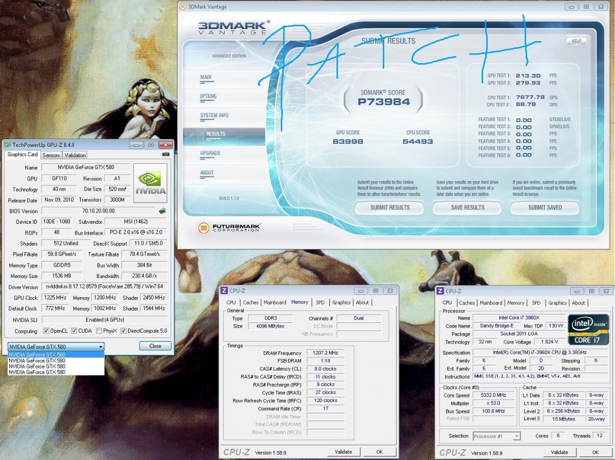Screen dimensions: 615x460
Task: Click the BIOS save chip icon
Action: [162, 211]
